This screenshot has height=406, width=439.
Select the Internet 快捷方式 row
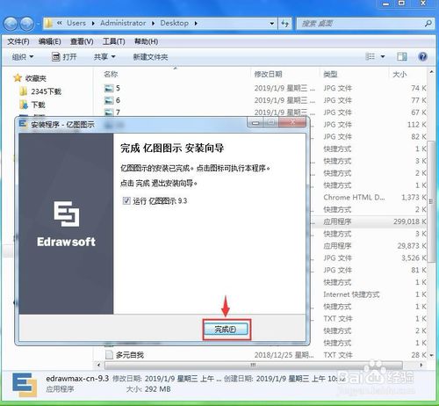[370, 294]
